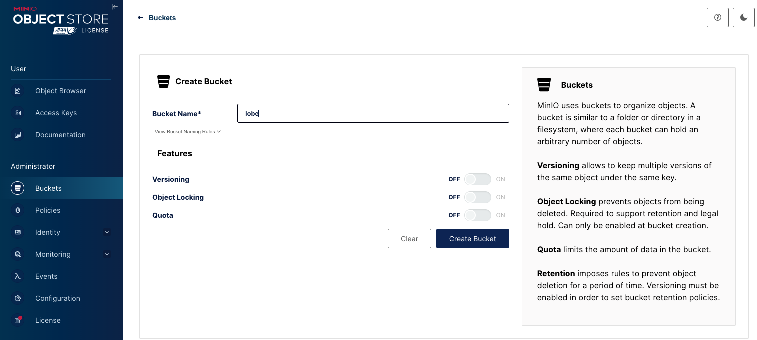Expand the Identity submenu chevron

pyautogui.click(x=107, y=232)
